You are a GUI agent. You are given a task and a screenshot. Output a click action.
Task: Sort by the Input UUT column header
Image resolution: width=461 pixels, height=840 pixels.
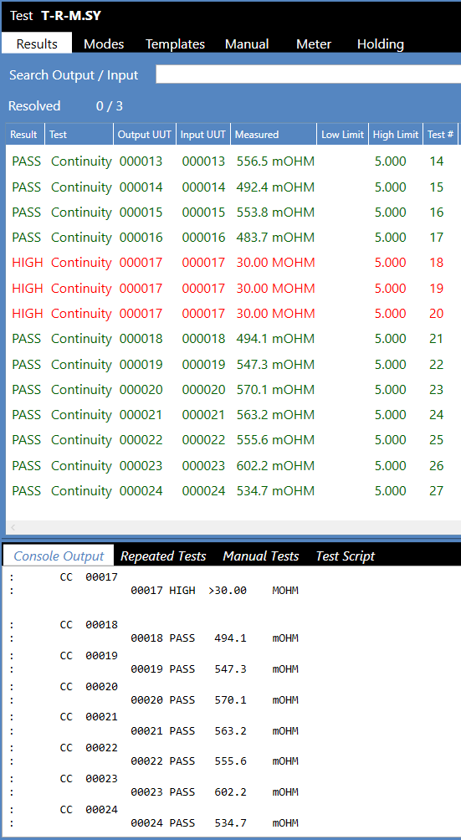click(203, 135)
